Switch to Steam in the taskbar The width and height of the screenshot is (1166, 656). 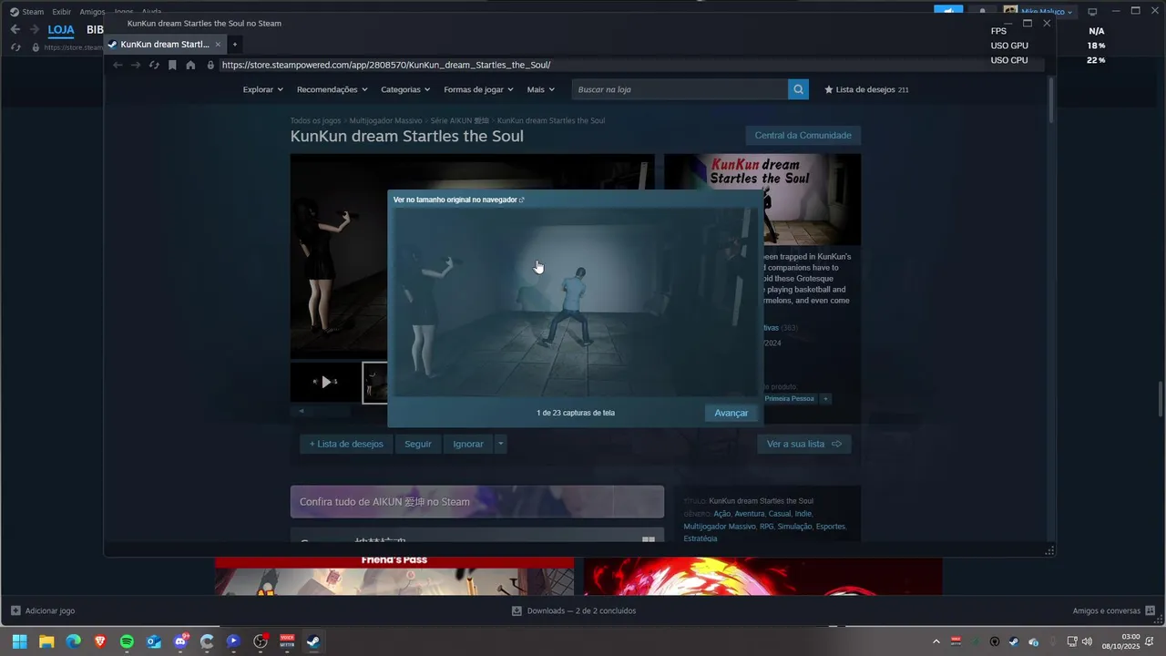pos(313,641)
